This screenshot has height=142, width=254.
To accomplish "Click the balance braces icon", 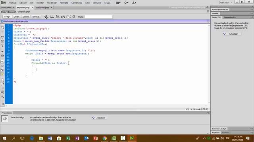I will (x=2, y=56).
